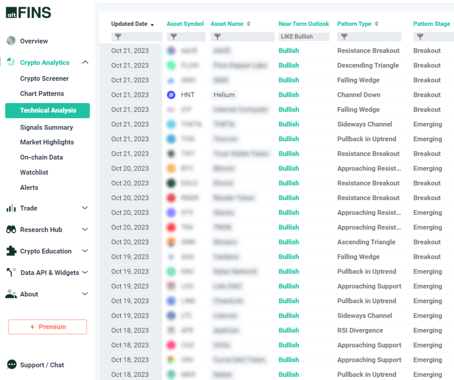Image resolution: width=454 pixels, height=380 pixels.
Task: Click the Research Hub binoculars icon
Action: point(11,230)
